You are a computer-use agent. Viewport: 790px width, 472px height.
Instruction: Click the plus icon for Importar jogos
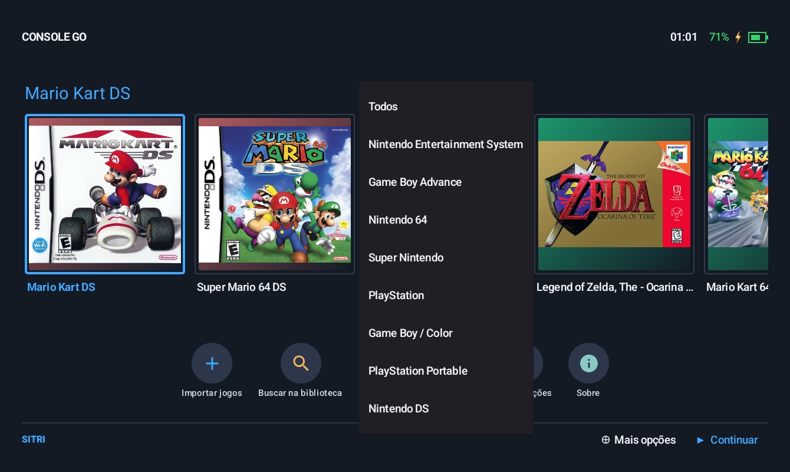click(212, 363)
